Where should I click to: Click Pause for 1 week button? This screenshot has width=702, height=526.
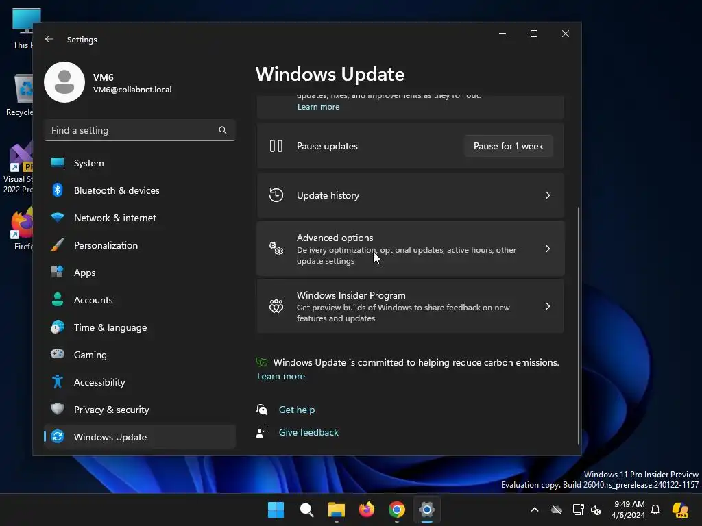pos(508,146)
